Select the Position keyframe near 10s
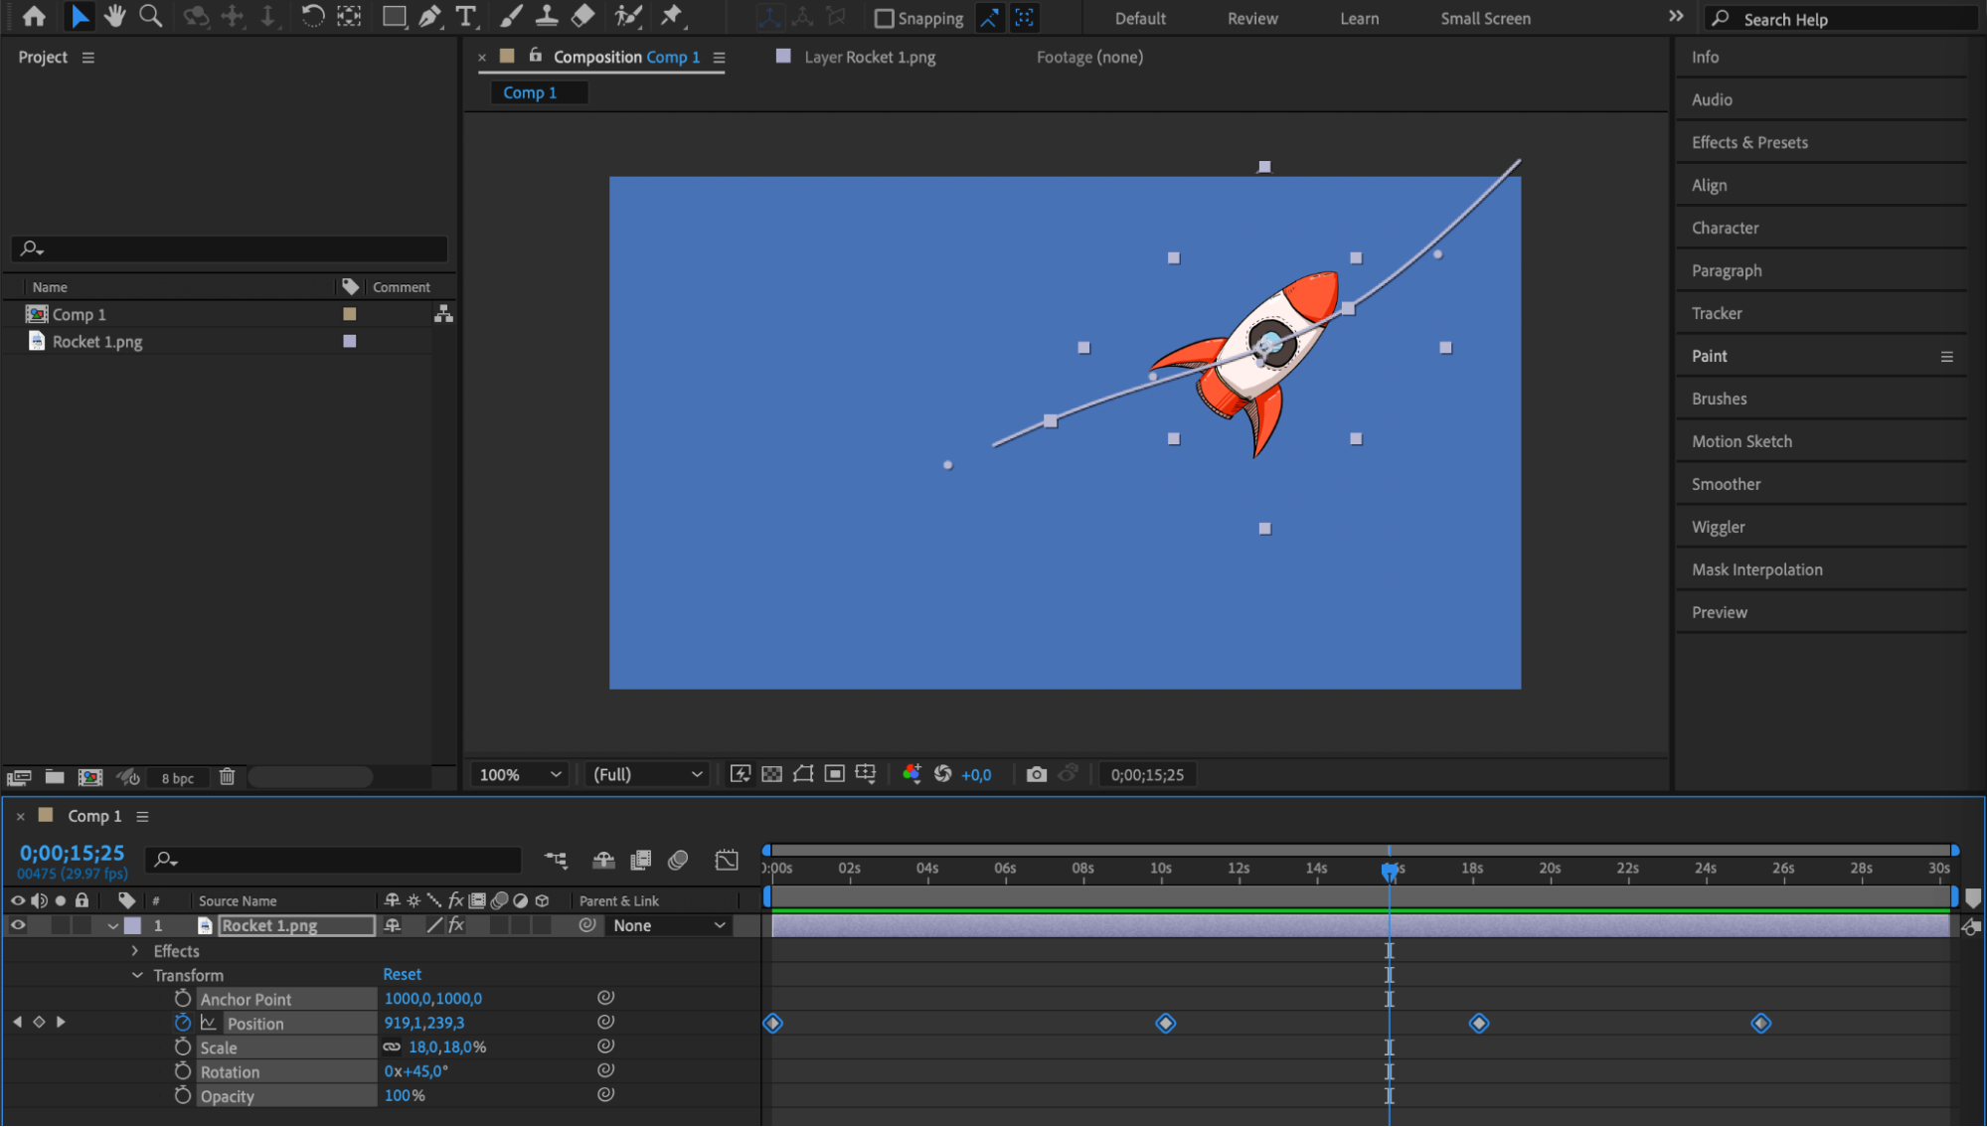 [x=1165, y=1023]
